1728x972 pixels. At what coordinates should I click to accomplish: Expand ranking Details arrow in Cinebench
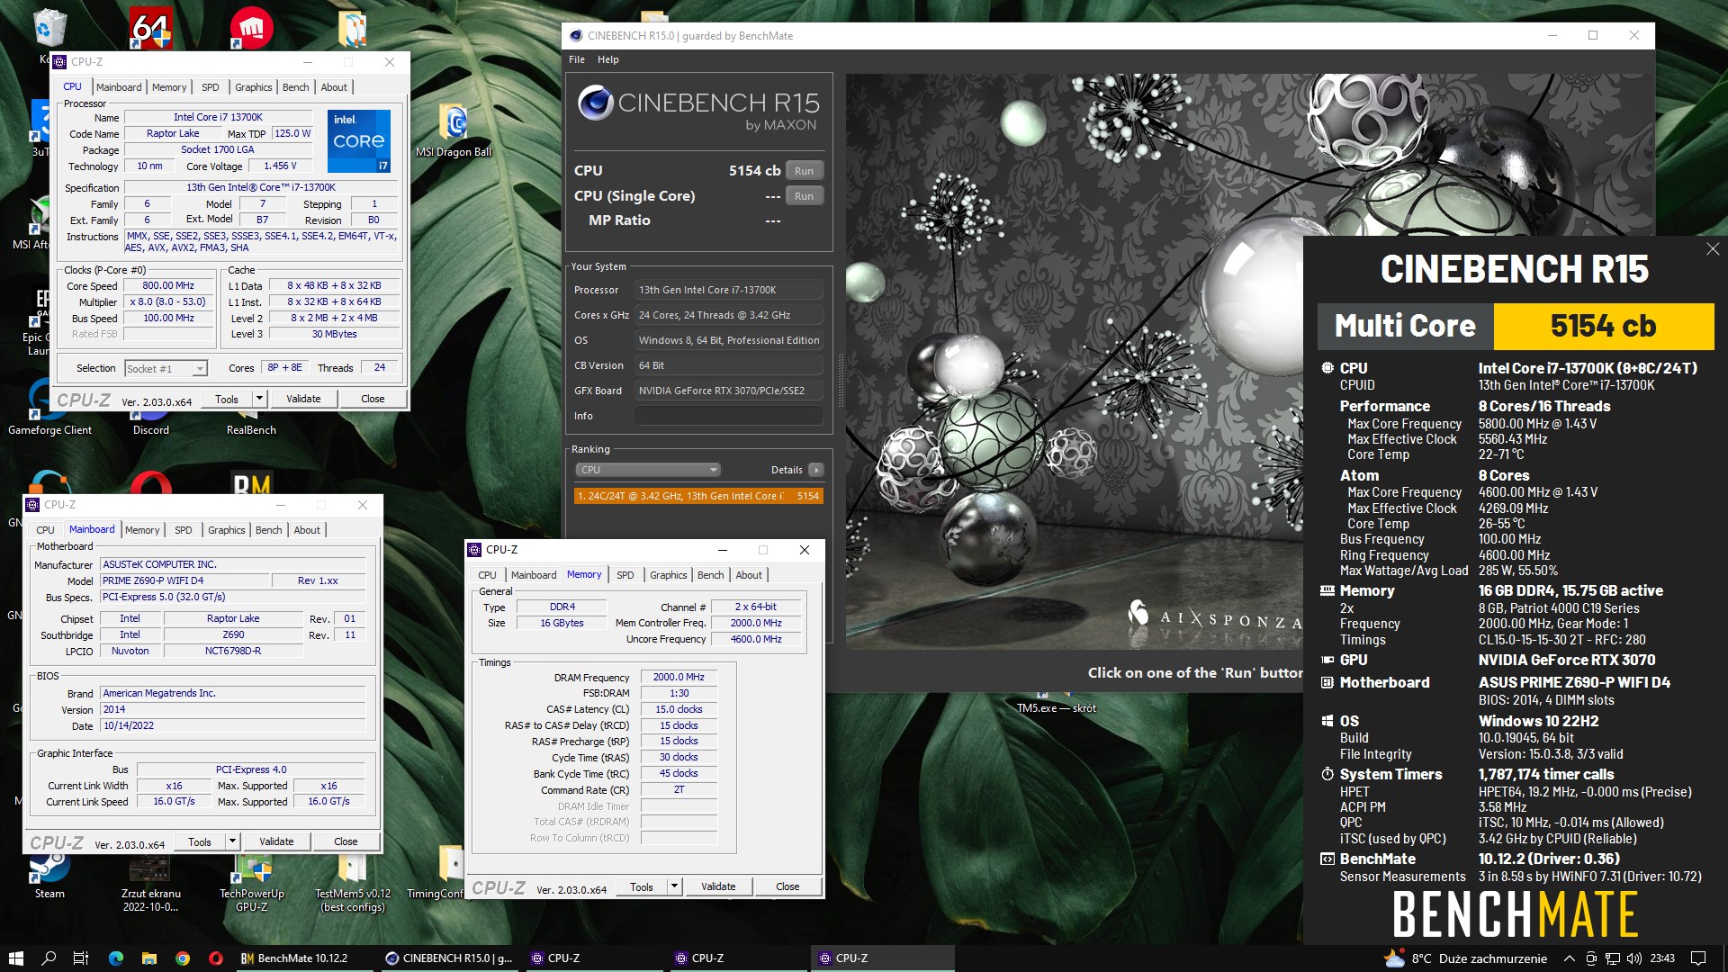[x=815, y=470]
